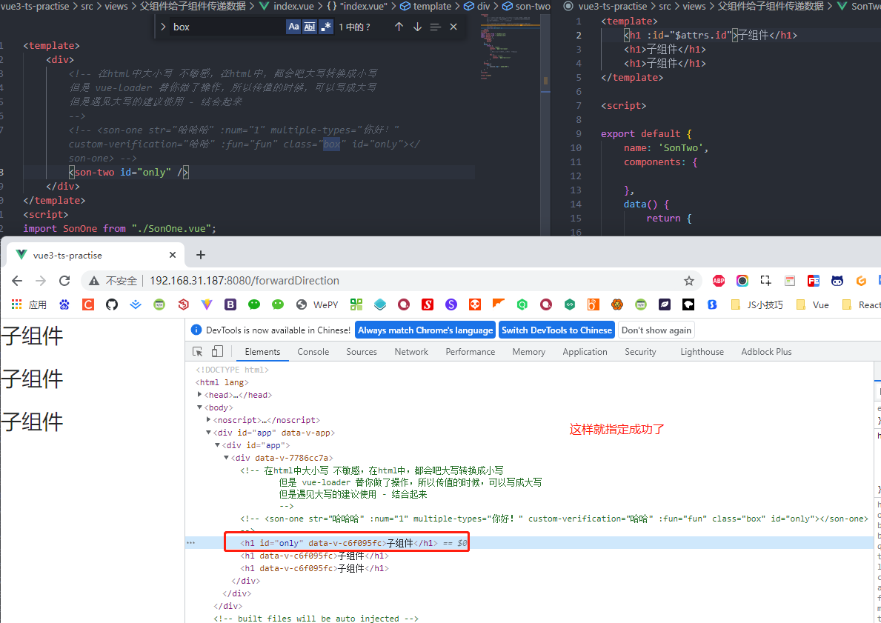
Task: Switch to the Console tab
Action: (x=313, y=352)
